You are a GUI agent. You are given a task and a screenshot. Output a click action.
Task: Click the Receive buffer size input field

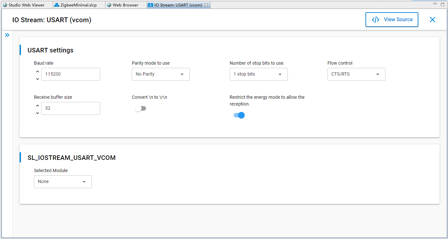point(71,108)
